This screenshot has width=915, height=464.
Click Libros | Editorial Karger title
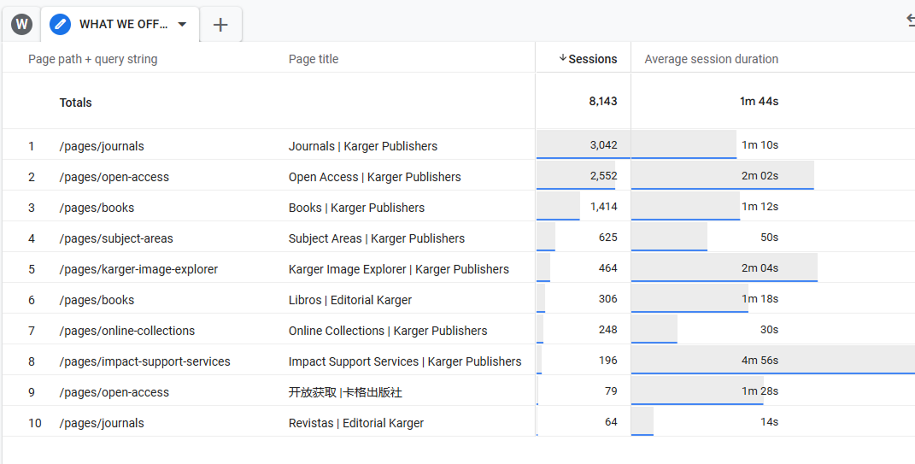[350, 300]
